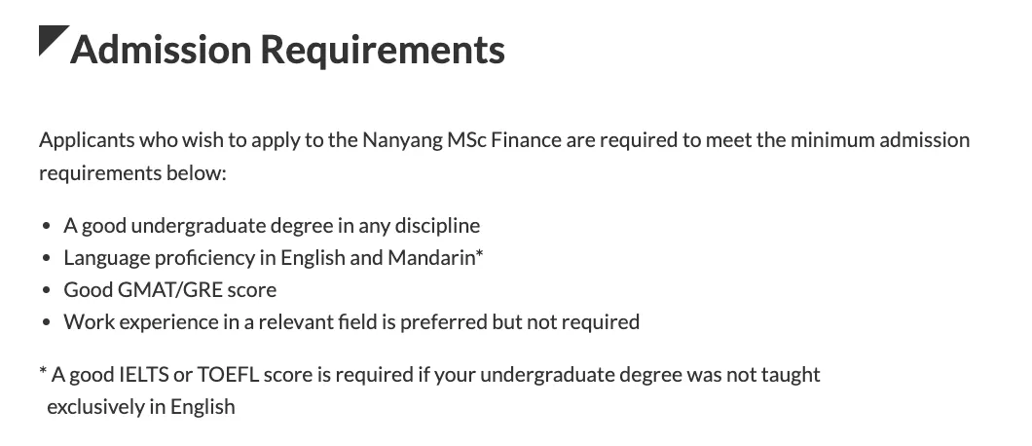Image resolution: width=1032 pixels, height=446 pixels.
Task: Click the "Good GMAT/GRE score" line
Action: (170, 290)
